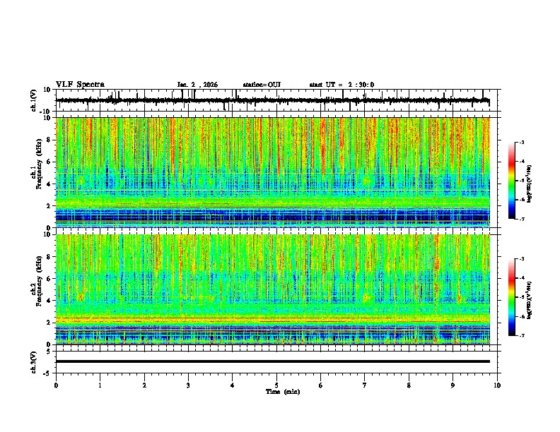560x432 pixels.
Task: Click the "-7" label on ch.2 color bar
Action: click(522, 335)
